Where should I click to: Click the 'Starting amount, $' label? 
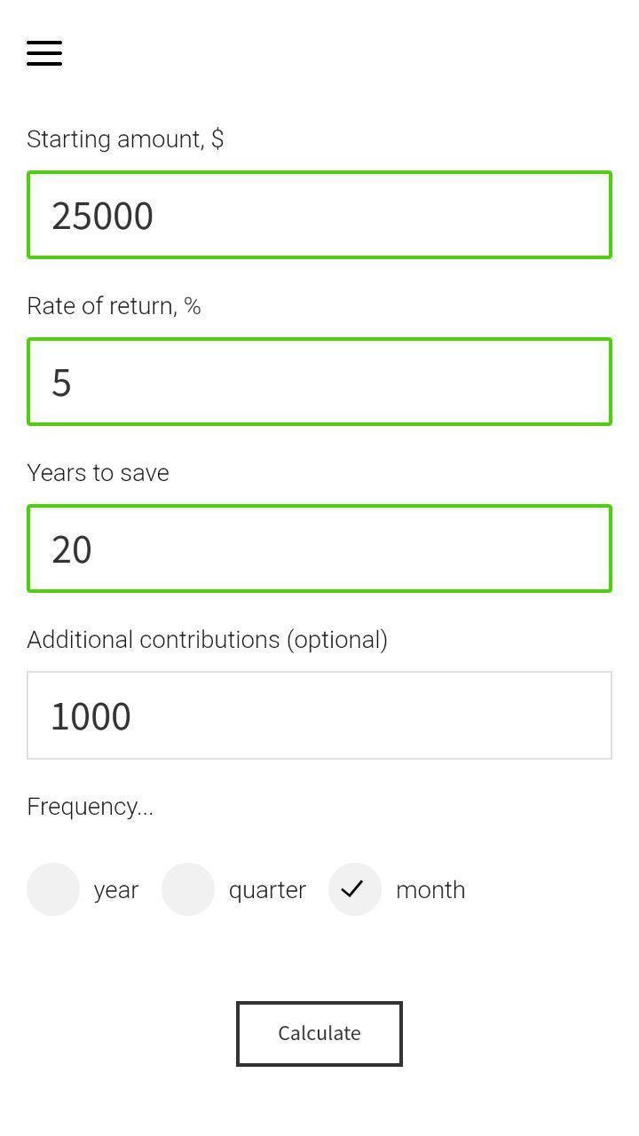pos(125,139)
